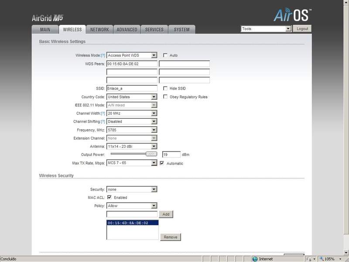The height and width of the screenshot is (262, 349).
Task: Open the Country Code dropdown
Action: click(x=132, y=97)
